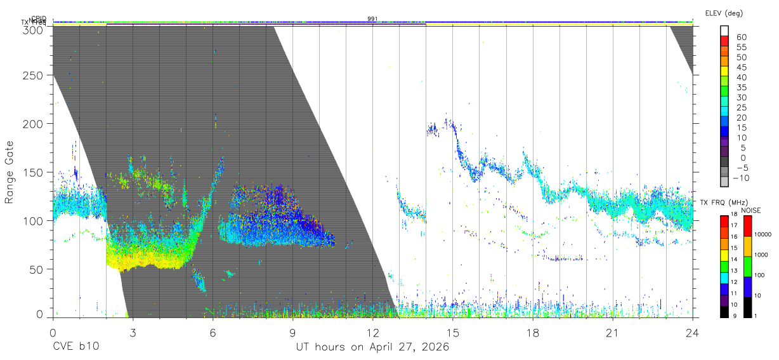Click the '21' UT hour tick label
The image size is (779, 360).
pos(613,333)
